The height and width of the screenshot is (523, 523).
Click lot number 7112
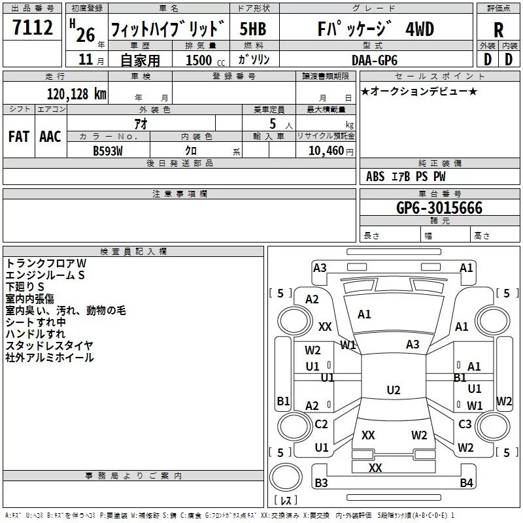(x=32, y=27)
